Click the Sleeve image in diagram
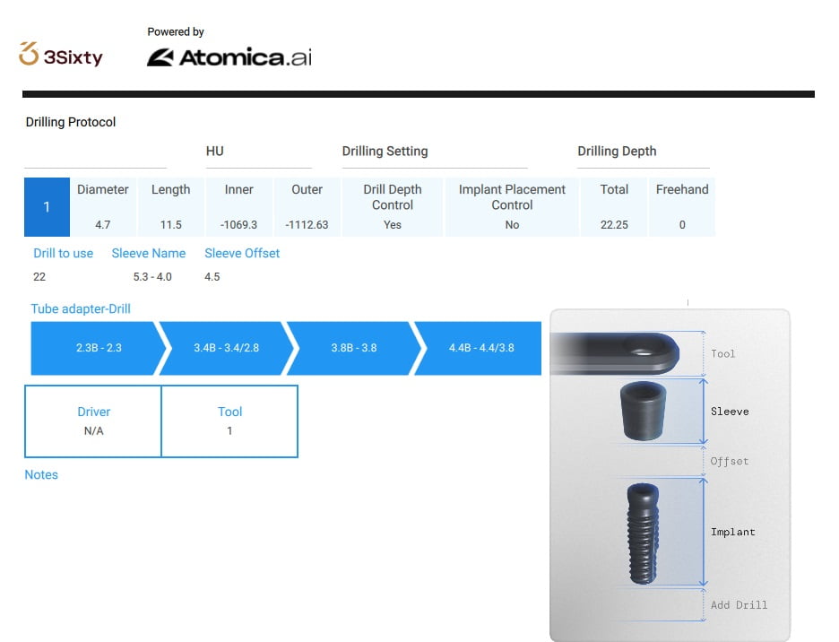The width and height of the screenshot is (839, 642). tap(643, 411)
